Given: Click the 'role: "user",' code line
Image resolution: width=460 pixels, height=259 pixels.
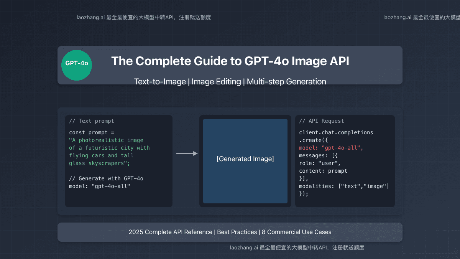Looking at the screenshot, I should [320, 163].
